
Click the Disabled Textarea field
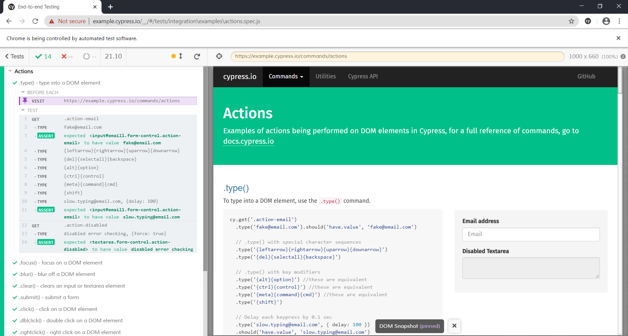point(531,268)
